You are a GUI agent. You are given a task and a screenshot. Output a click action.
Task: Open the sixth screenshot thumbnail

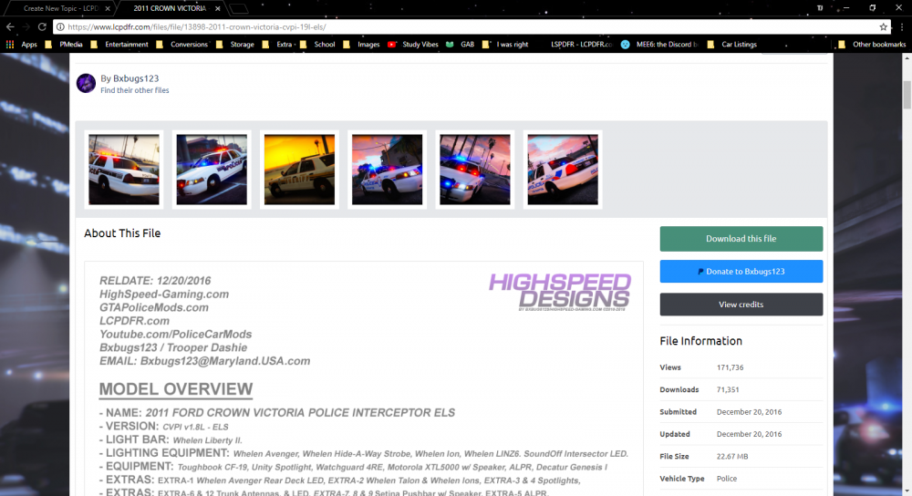click(x=563, y=170)
